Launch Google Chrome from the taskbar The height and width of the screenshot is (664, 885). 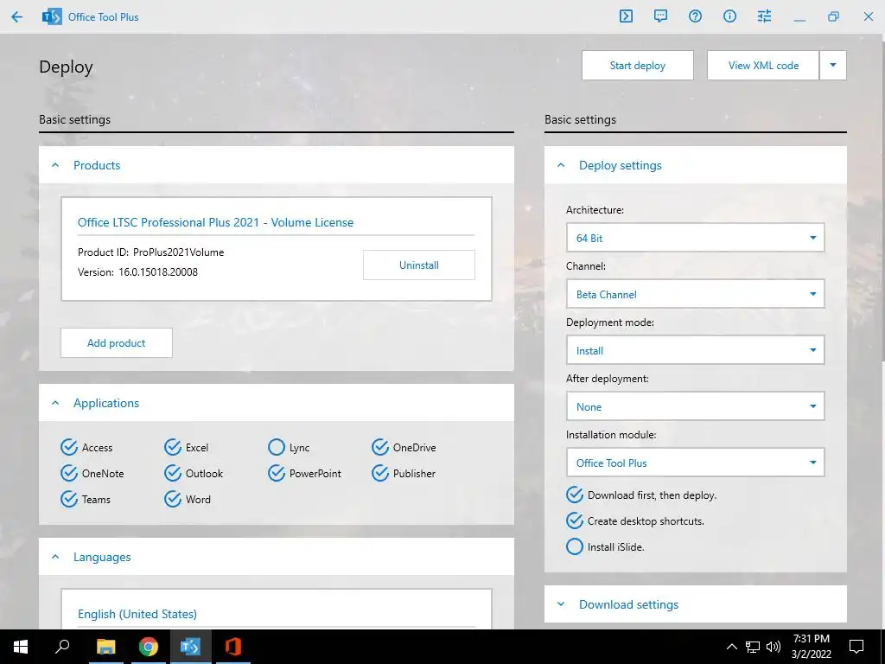click(x=149, y=647)
